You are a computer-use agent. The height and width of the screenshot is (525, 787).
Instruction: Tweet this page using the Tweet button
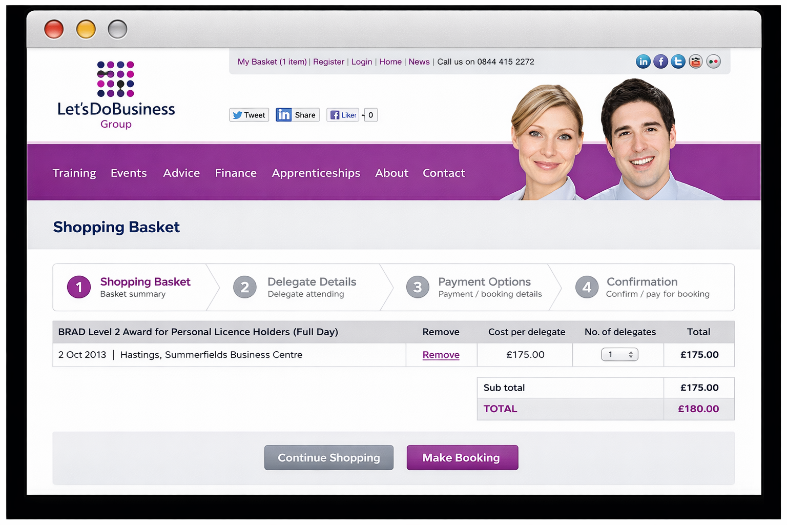[248, 115]
